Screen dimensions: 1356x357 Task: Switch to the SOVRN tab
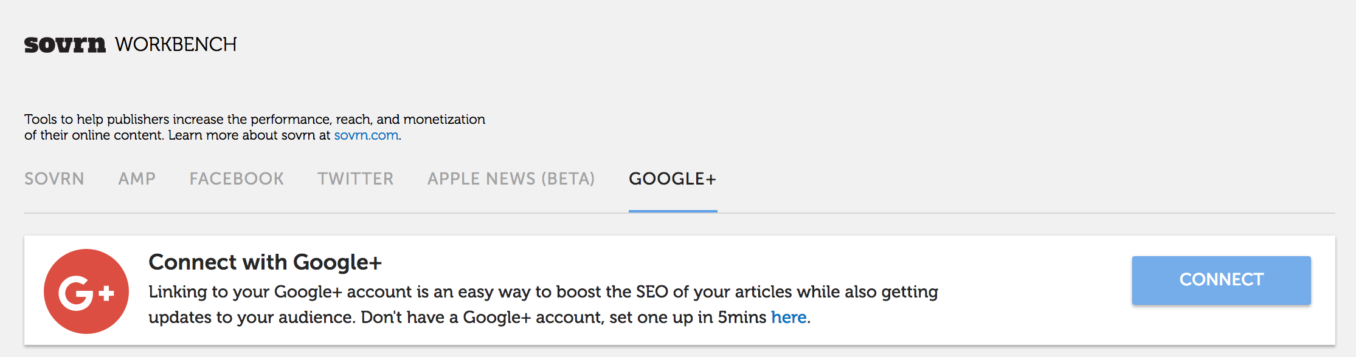click(54, 178)
